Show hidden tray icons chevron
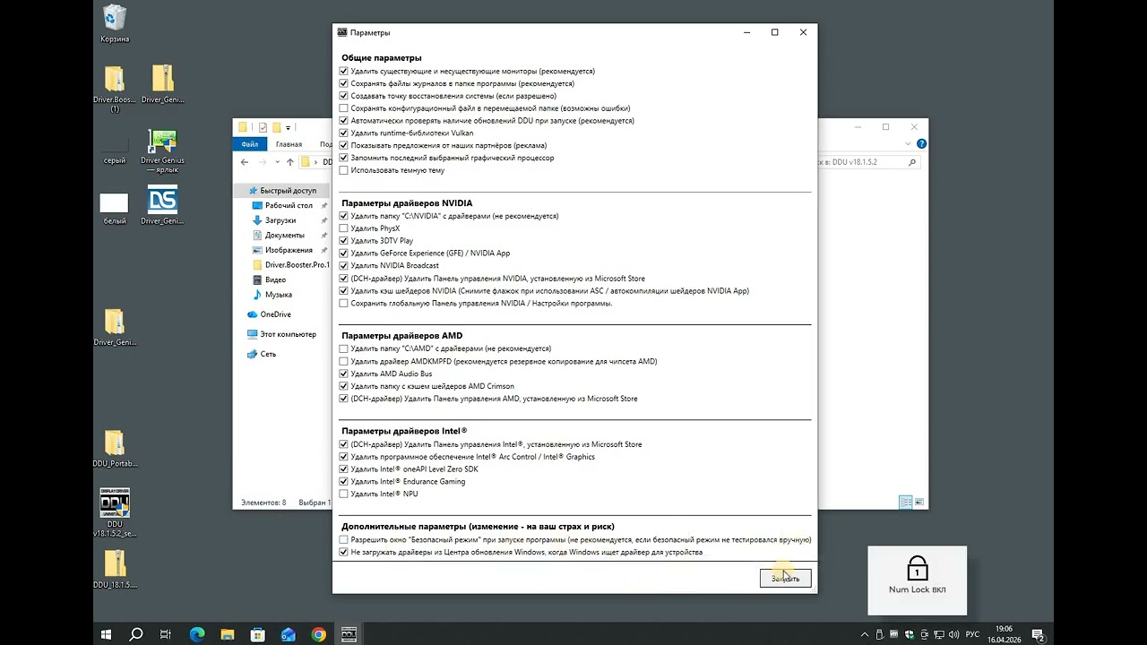The height and width of the screenshot is (645, 1147). pos(865,634)
